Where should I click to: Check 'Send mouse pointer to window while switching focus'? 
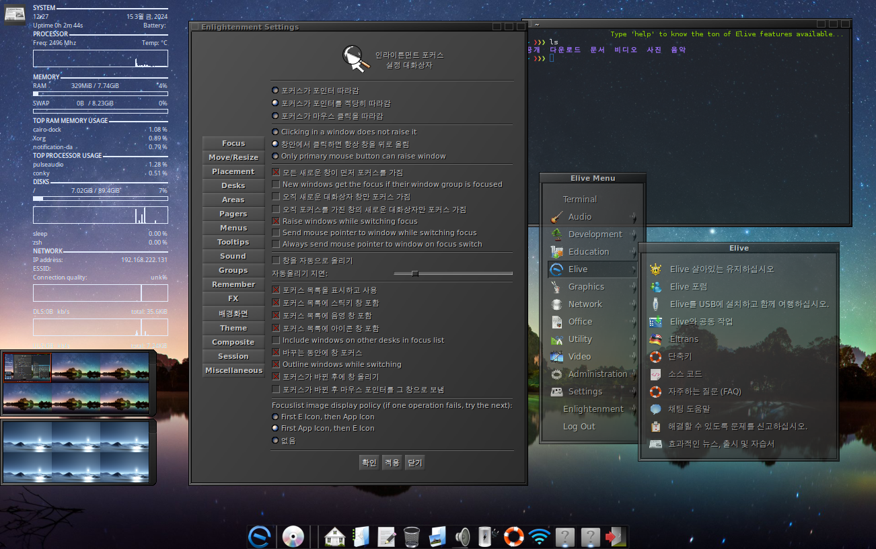pos(276,233)
